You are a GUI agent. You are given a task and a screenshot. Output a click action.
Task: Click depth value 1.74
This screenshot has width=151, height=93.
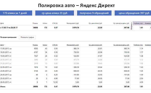[141, 48]
